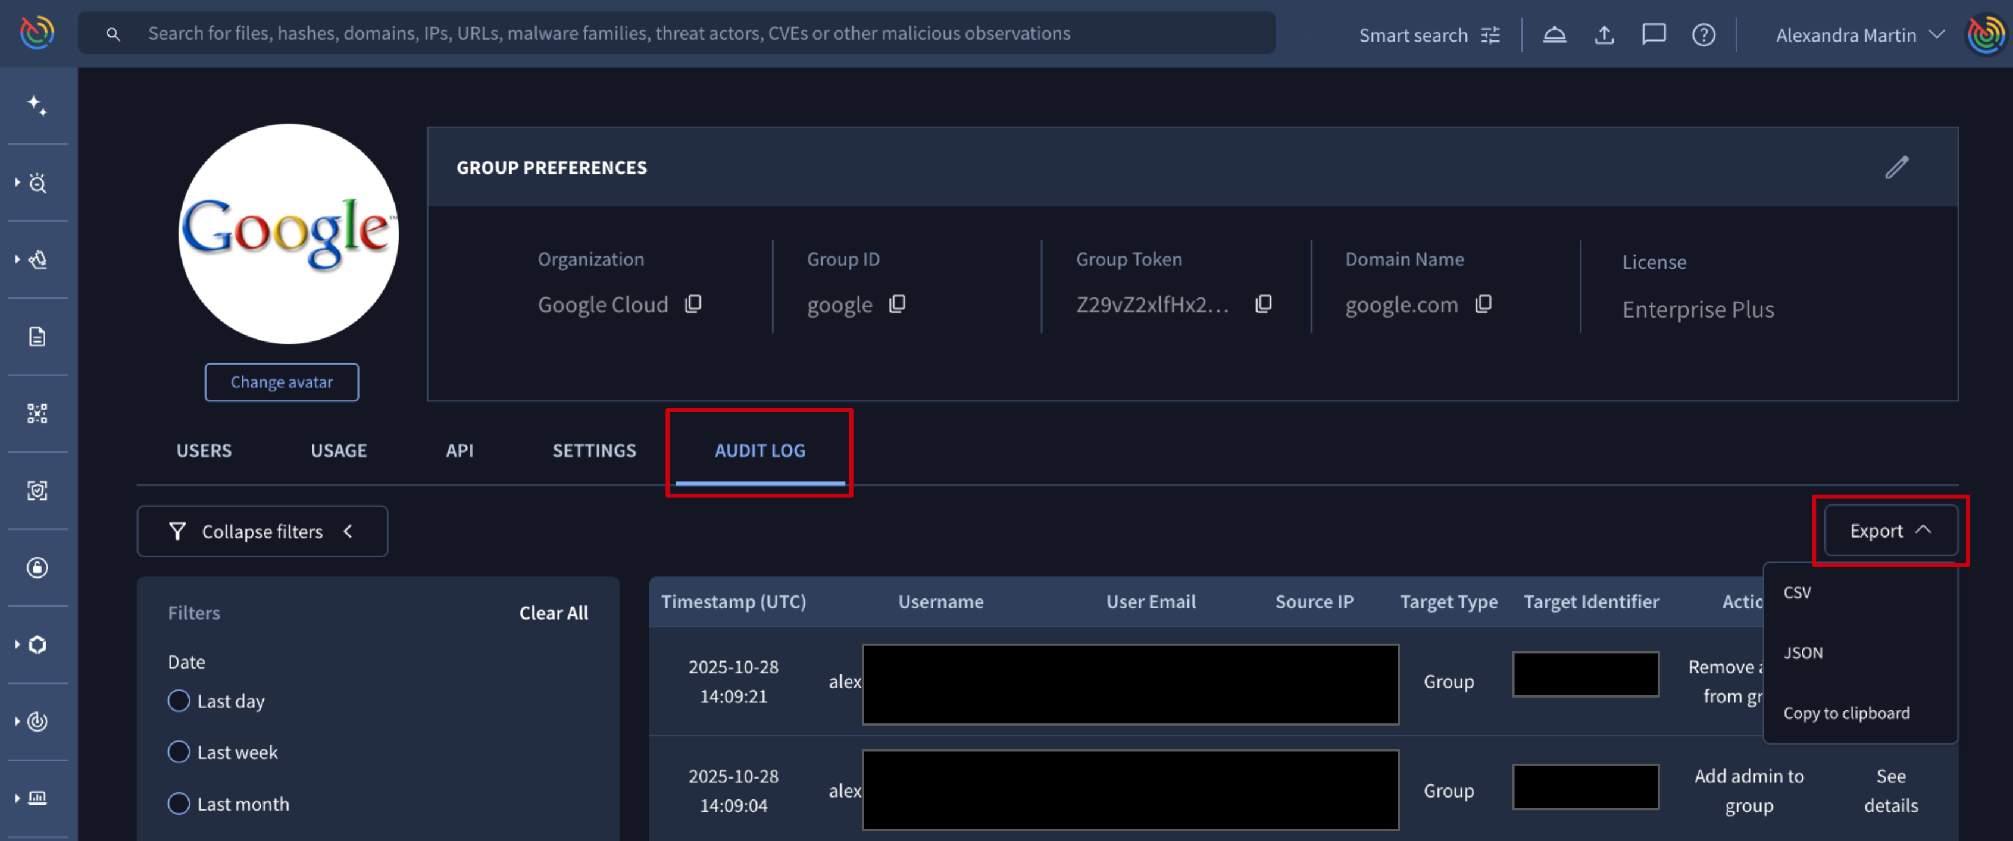Choose CSV from the export menu
Screen dimensions: 2013x841
(1798, 592)
